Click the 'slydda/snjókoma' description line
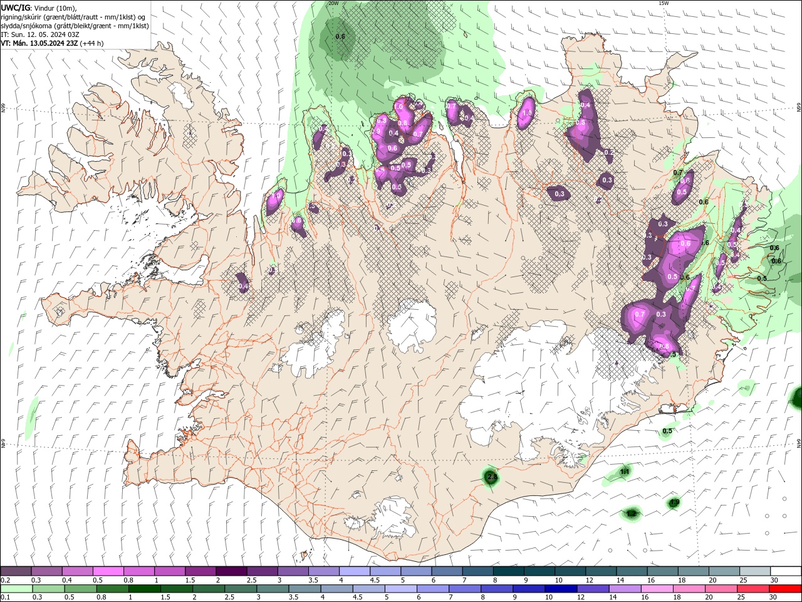Viewport: 802px width, 602px height. (75, 26)
